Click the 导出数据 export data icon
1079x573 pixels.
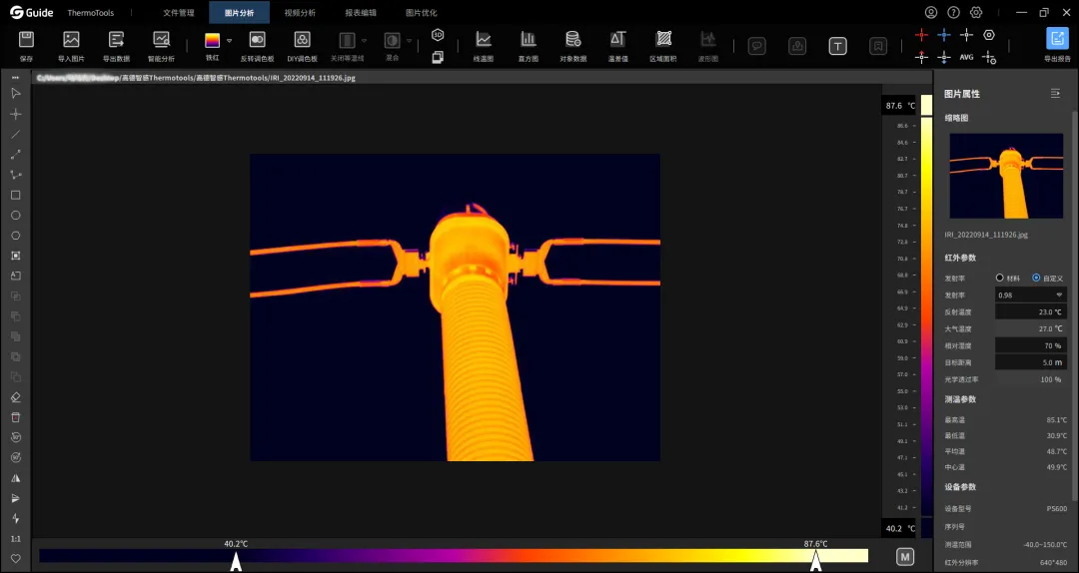point(116,40)
